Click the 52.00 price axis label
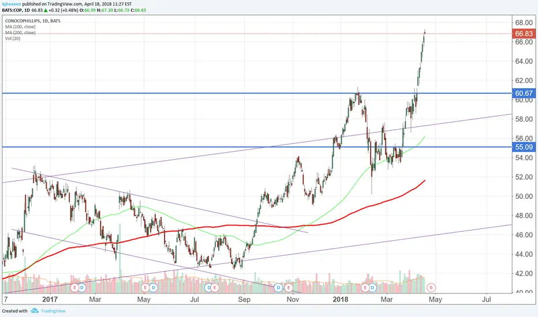 (x=524, y=177)
